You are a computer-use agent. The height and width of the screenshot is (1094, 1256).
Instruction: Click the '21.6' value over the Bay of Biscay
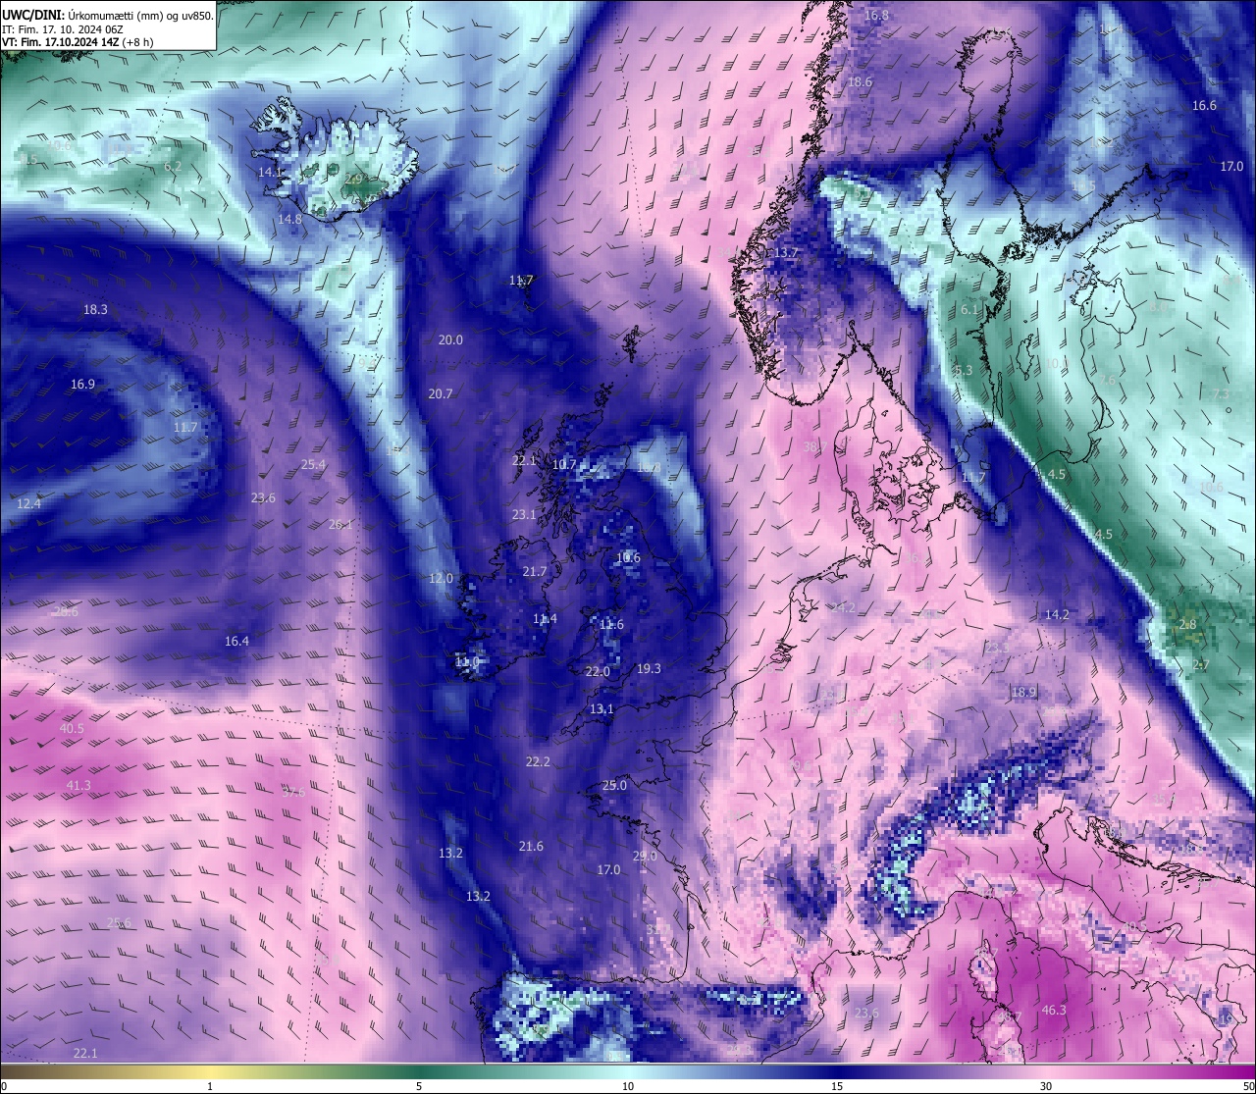pos(531,846)
